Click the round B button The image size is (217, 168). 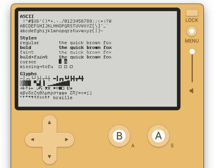pos(119,136)
